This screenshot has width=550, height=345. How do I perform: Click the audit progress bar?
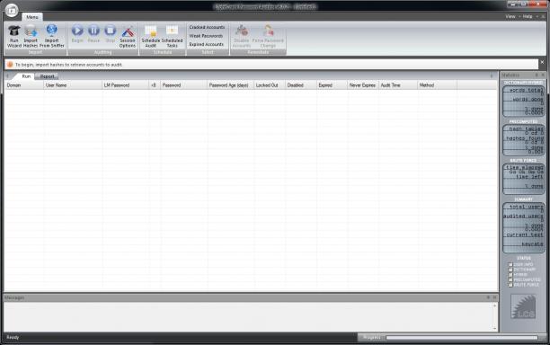tap(462, 338)
